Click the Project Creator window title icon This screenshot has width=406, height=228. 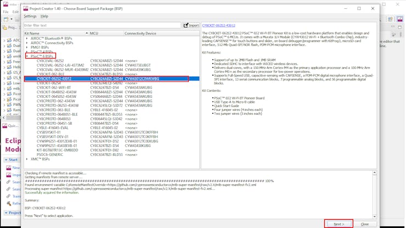pyautogui.click(x=26, y=9)
